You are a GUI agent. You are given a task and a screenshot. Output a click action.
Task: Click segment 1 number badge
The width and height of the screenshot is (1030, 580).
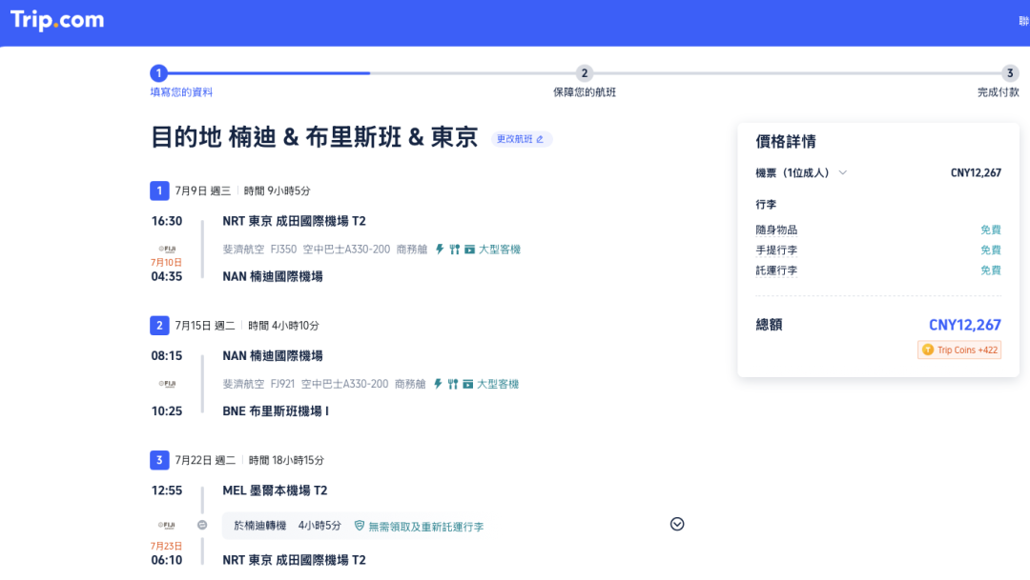[159, 190]
